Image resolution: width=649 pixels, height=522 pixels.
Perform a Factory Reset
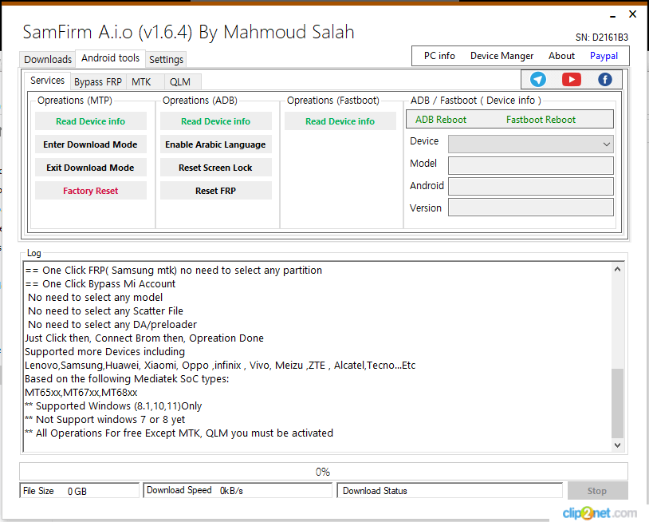click(x=90, y=190)
